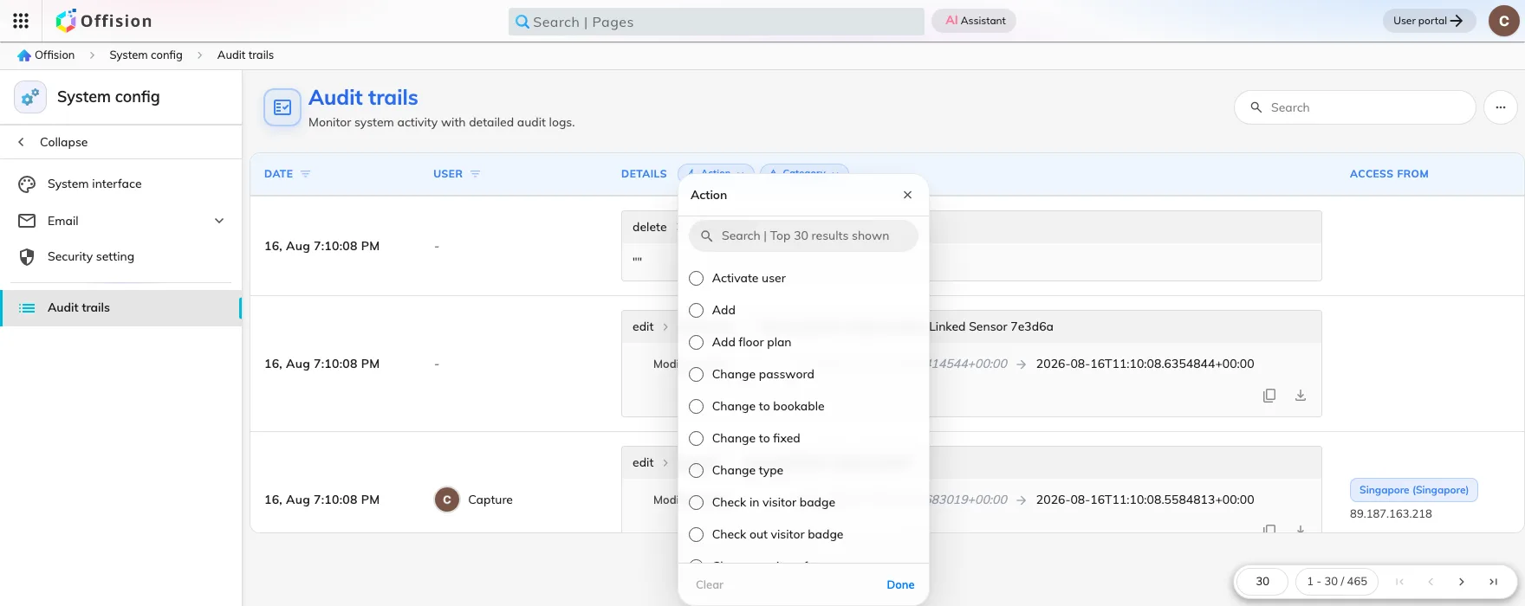Click the System config breadcrumb
1525x606 pixels.
point(146,55)
